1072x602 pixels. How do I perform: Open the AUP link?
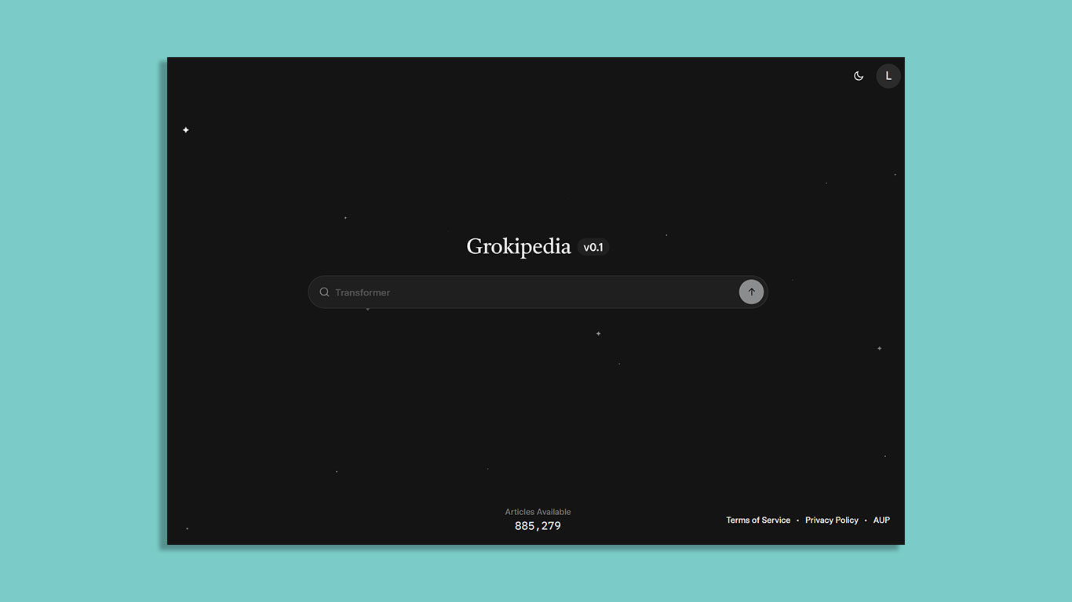pos(881,520)
